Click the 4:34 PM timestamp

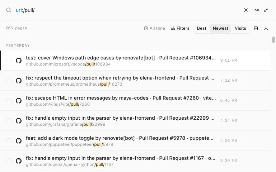[229, 120]
